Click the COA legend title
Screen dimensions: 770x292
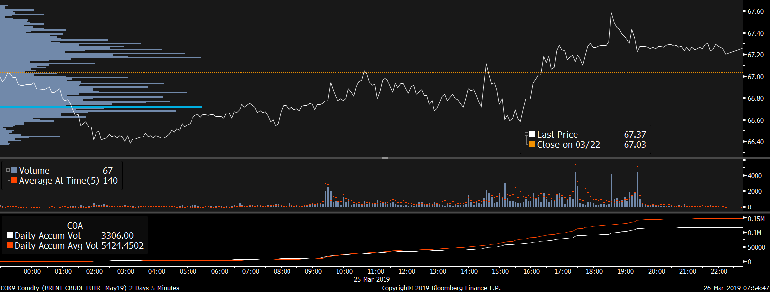[75, 226]
